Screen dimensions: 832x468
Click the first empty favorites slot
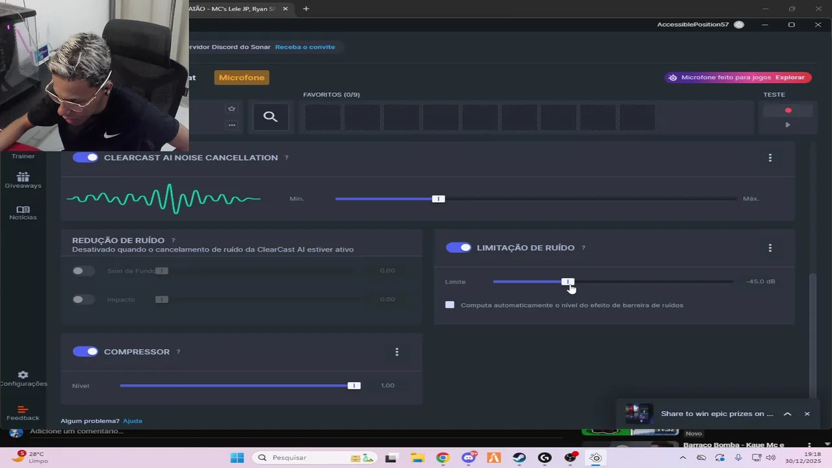[322, 117]
